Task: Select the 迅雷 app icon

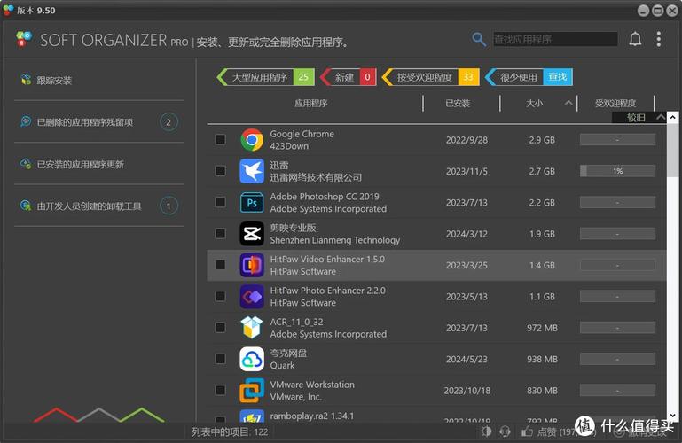Action: coord(252,171)
